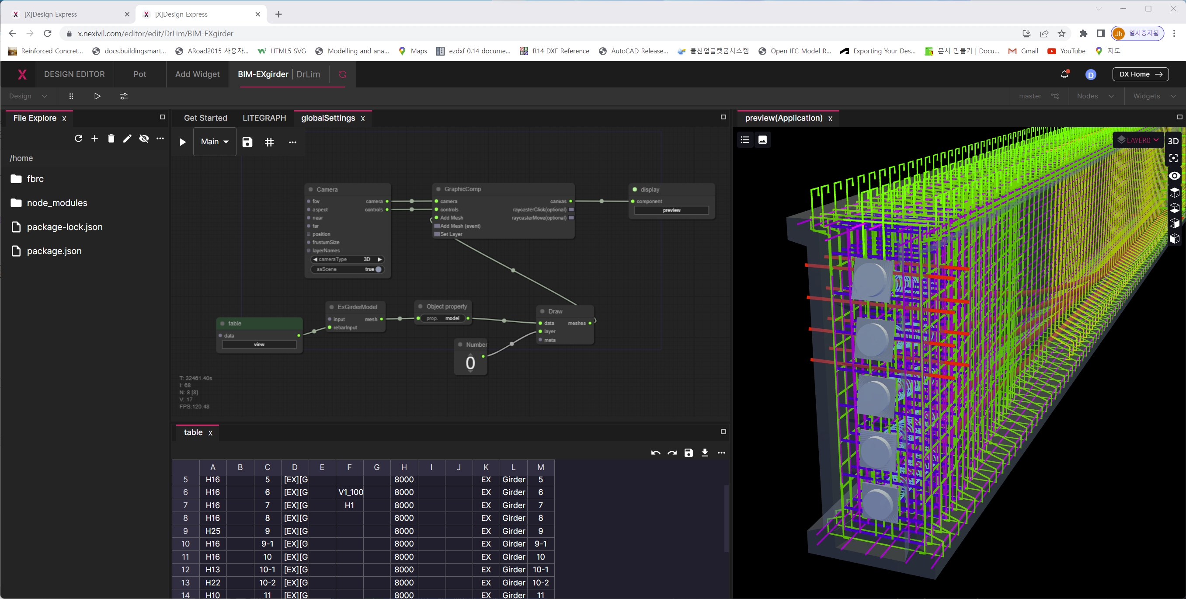Maximize the graph editor panel
This screenshot has width=1186, height=599.
(x=723, y=117)
